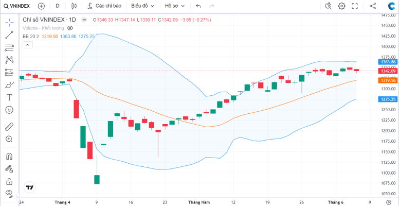The height and width of the screenshot is (206, 399).
Task: Open the emoji icons tool
Action: click(9, 110)
